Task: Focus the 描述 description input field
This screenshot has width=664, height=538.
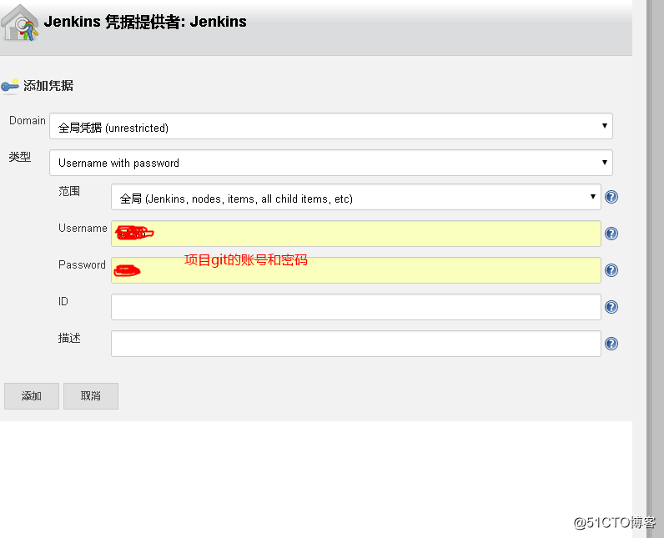Action: pyautogui.click(x=355, y=344)
